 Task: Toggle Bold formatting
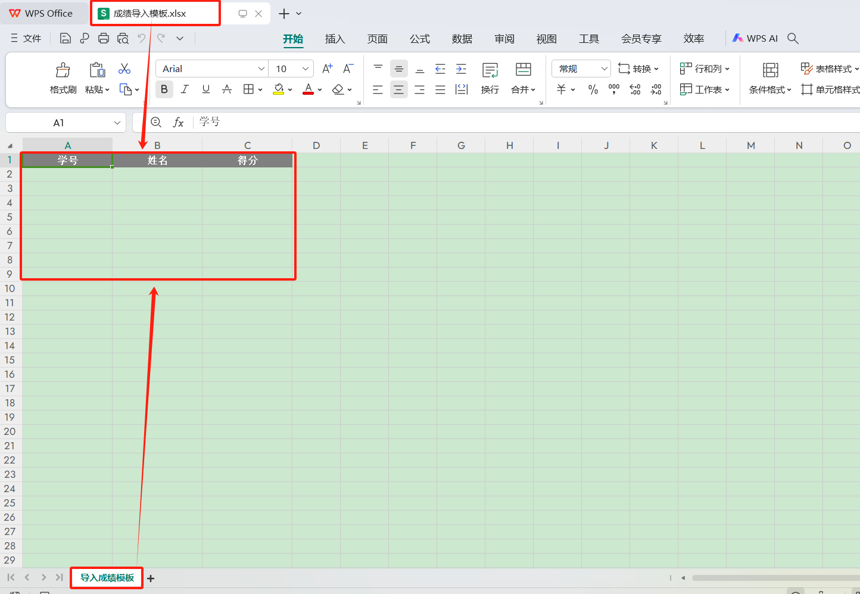(164, 89)
